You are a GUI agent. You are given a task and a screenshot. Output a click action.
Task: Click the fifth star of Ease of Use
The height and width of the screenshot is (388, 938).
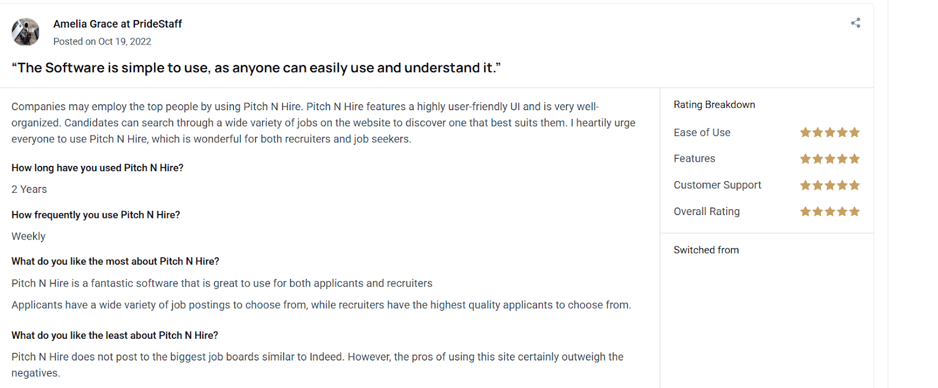[x=854, y=132]
